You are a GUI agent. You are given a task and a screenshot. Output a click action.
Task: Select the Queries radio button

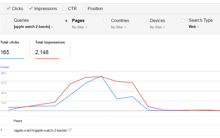pyautogui.click(x=8, y=21)
